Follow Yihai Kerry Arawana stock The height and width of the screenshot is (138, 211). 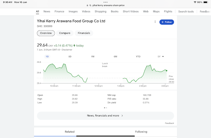coord(166,22)
